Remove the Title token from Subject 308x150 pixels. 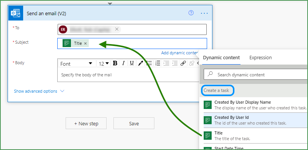tap(85, 43)
